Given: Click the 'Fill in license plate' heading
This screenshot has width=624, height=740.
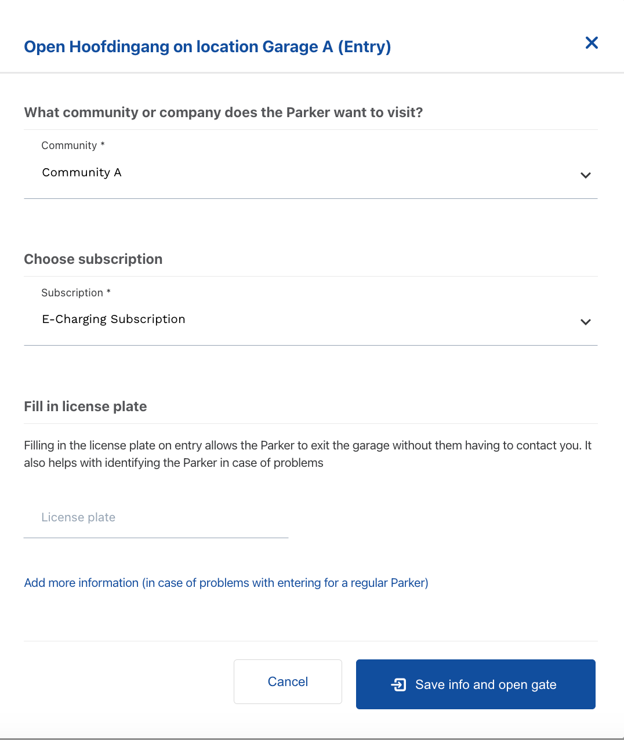Looking at the screenshot, I should [x=85, y=407].
